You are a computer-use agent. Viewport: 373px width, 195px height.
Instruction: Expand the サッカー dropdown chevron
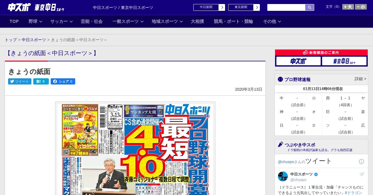[x=71, y=22]
